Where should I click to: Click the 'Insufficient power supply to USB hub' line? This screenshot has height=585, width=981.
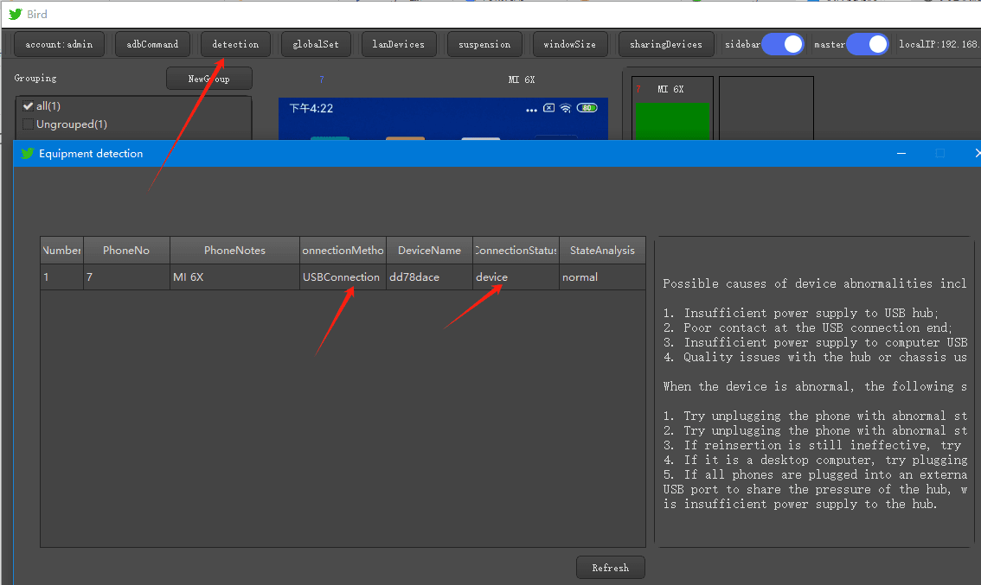click(x=801, y=313)
